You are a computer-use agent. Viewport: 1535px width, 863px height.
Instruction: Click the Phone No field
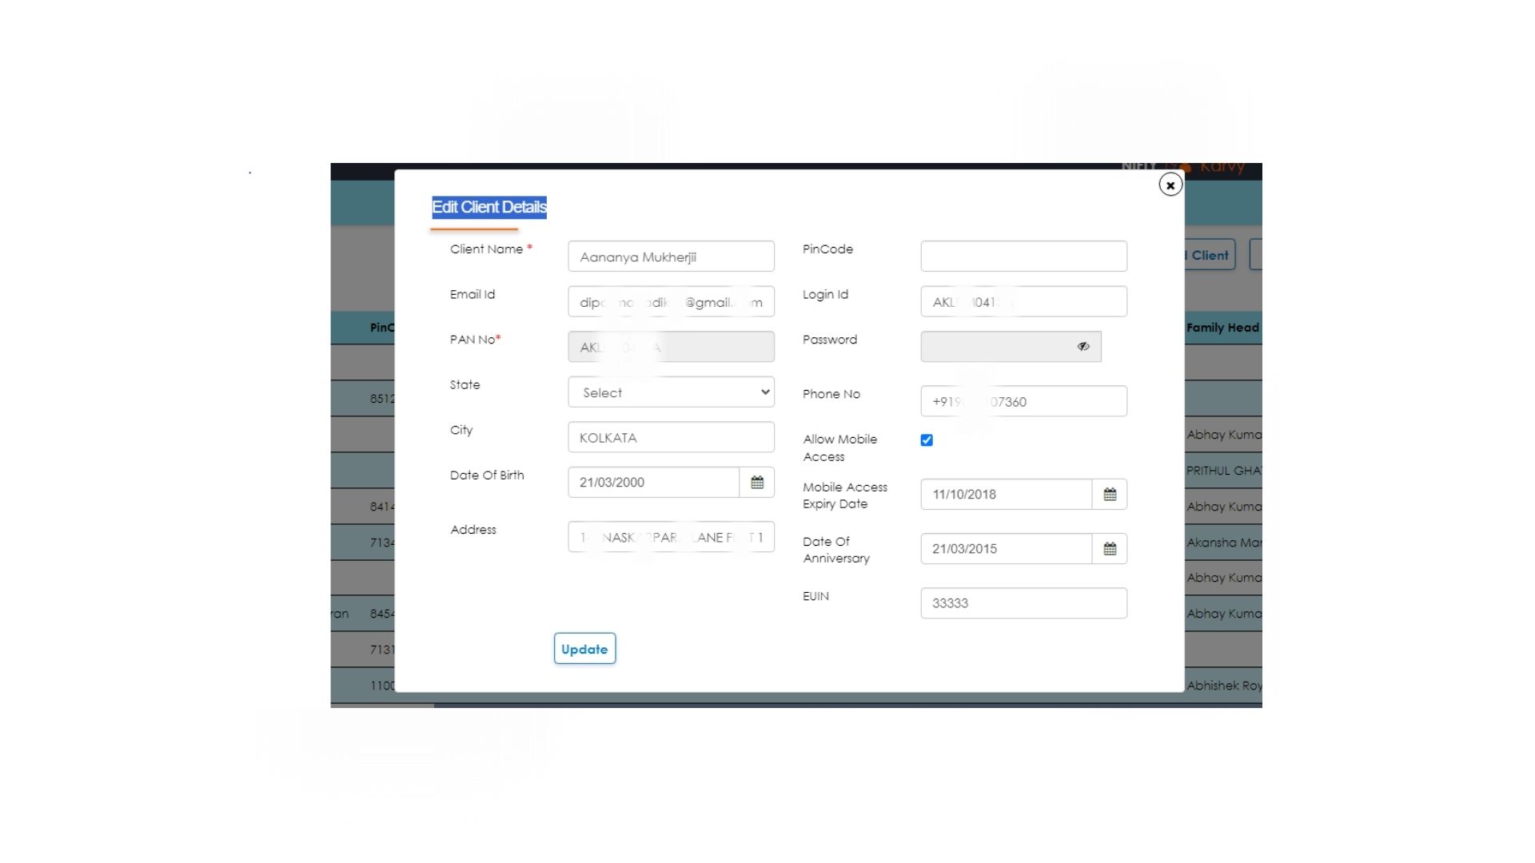(x=1024, y=401)
